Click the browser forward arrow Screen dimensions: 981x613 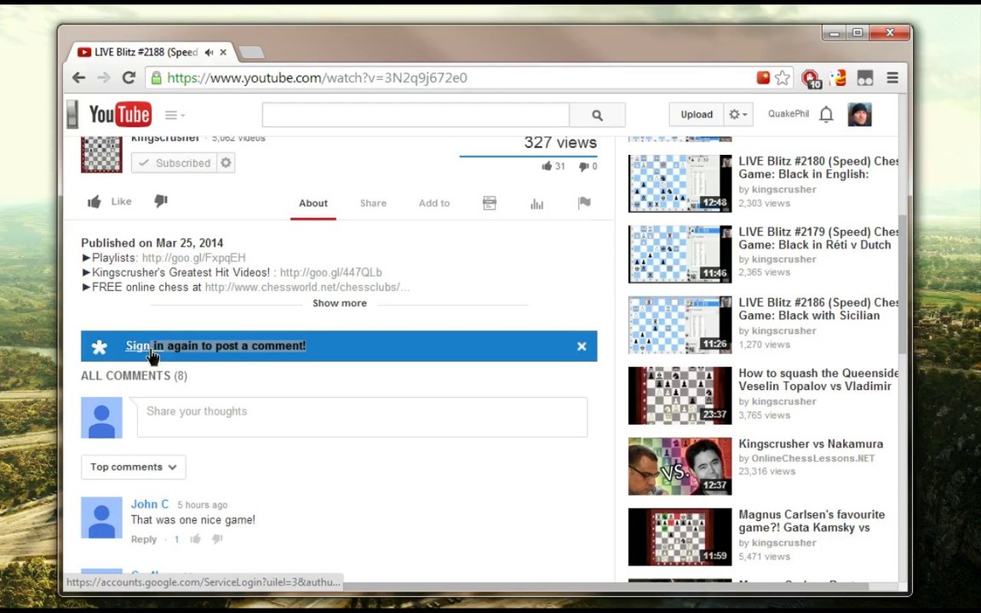pos(104,77)
